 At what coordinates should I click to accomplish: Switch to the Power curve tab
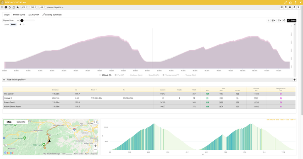19,15
